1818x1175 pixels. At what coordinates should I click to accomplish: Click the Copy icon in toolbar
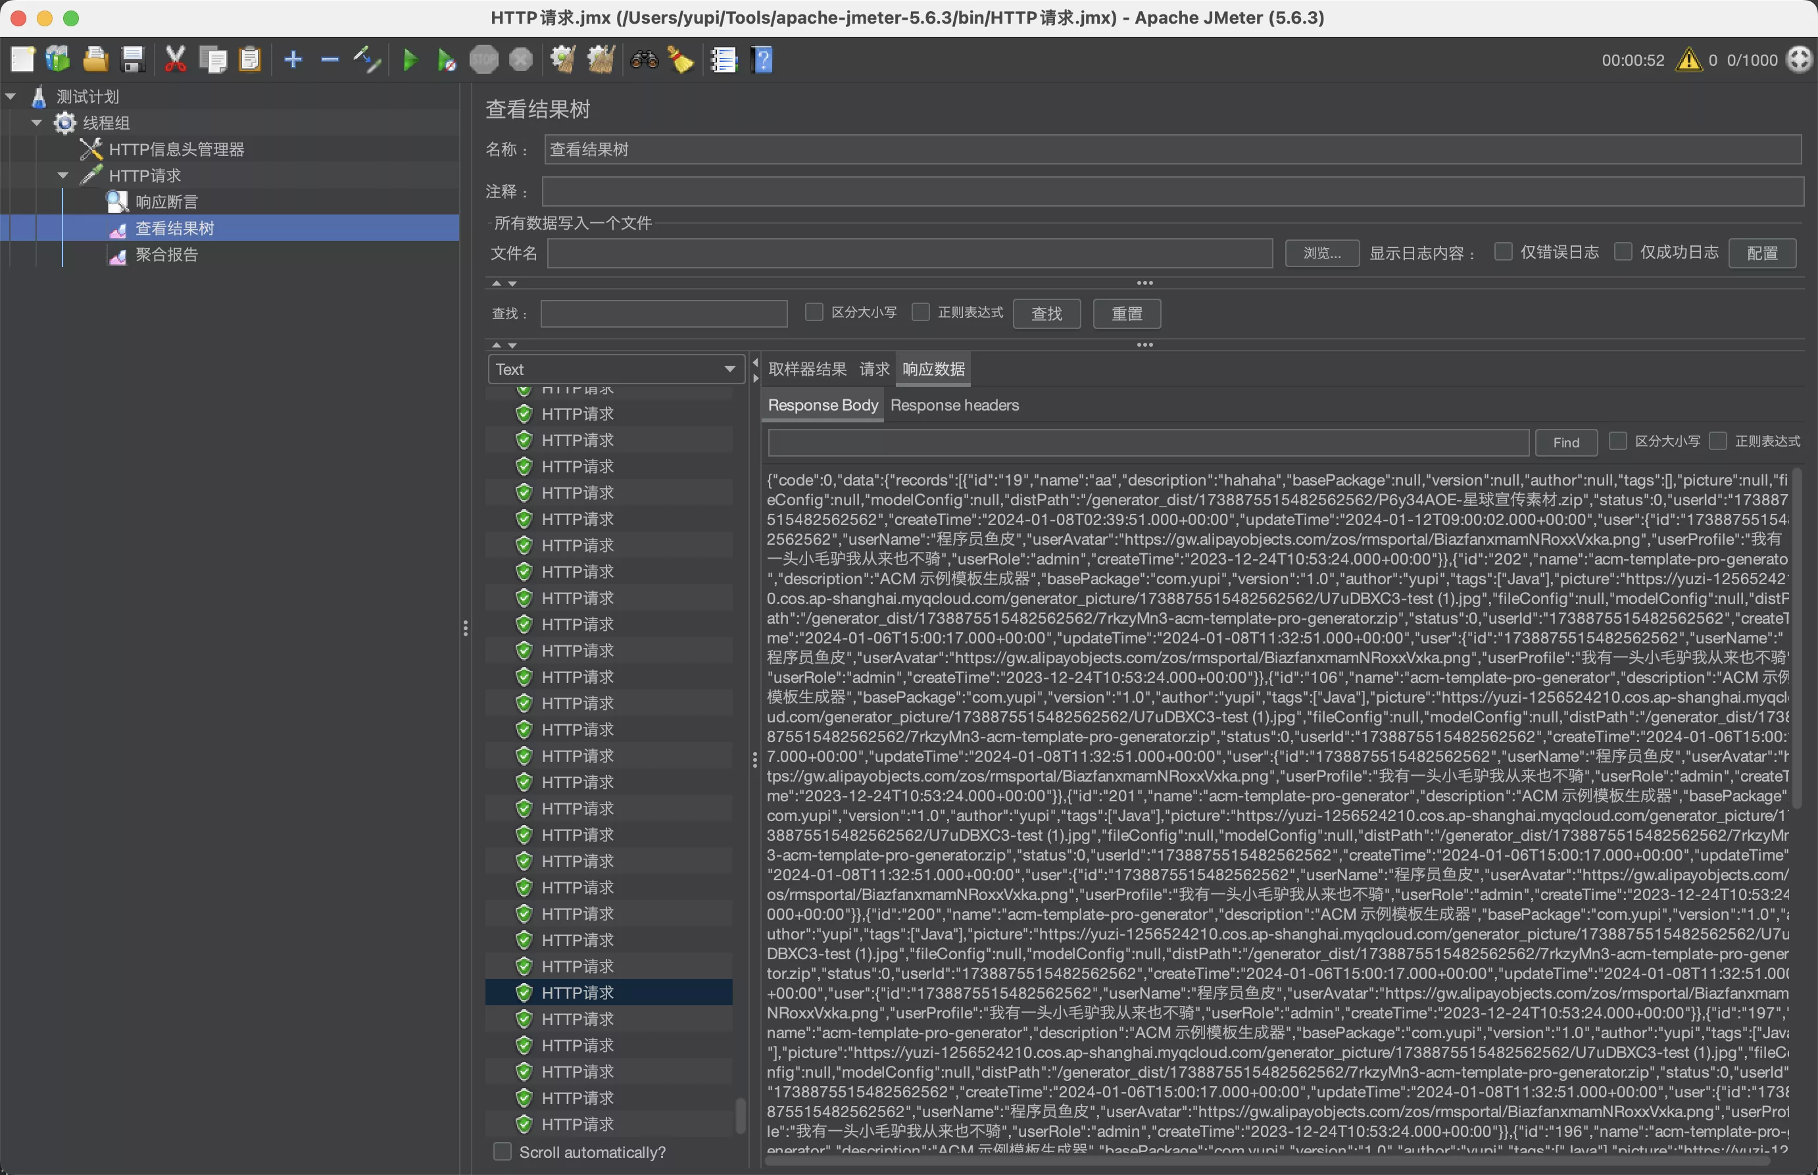212,59
